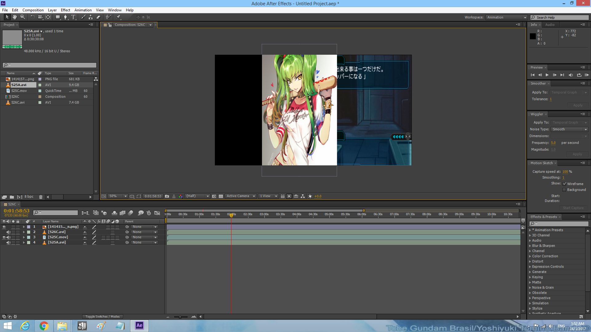Screen dimensions: 591x332
Task: Open Active Camera dropdown
Action: [241, 196]
